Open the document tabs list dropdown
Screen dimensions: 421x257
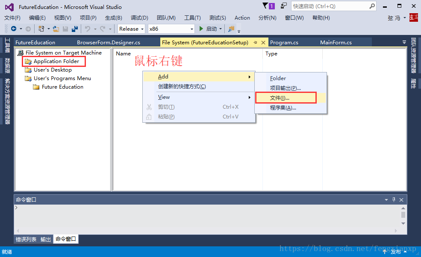pos(404,42)
